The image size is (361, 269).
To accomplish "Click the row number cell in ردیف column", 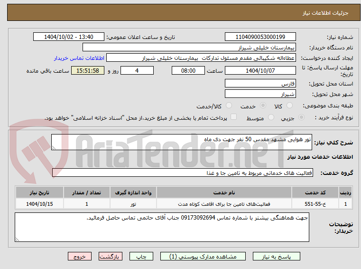I will pyautogui.click(x=345, y=204).
